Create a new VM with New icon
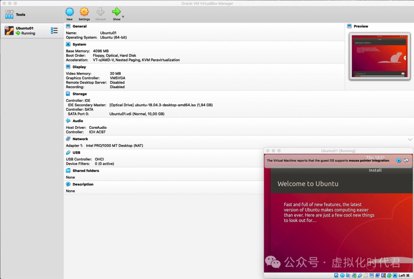414x279 pixels. [69, 12]
